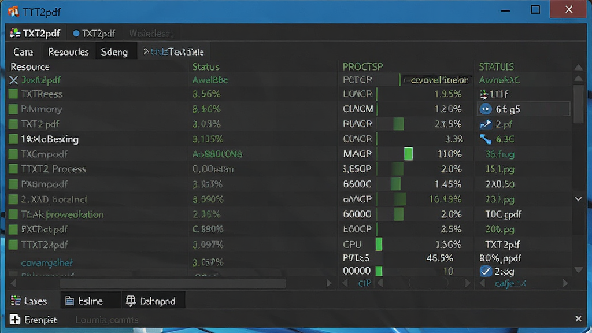Expand the chevron beside the 23.1.pg row

pos(578,199)
